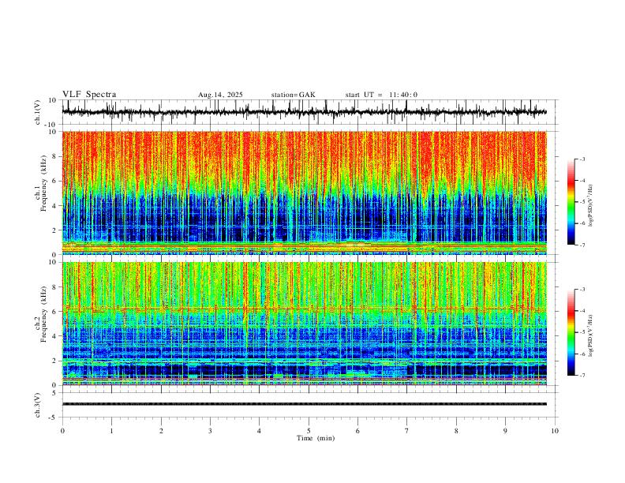Click the "6" kHz tick of ch.2 spectrogram
Viewport: 625px width, 483px height.
pos(55,311)
